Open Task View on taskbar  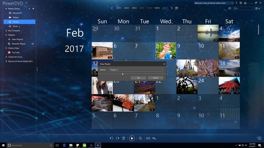click(x=57, y=145)
